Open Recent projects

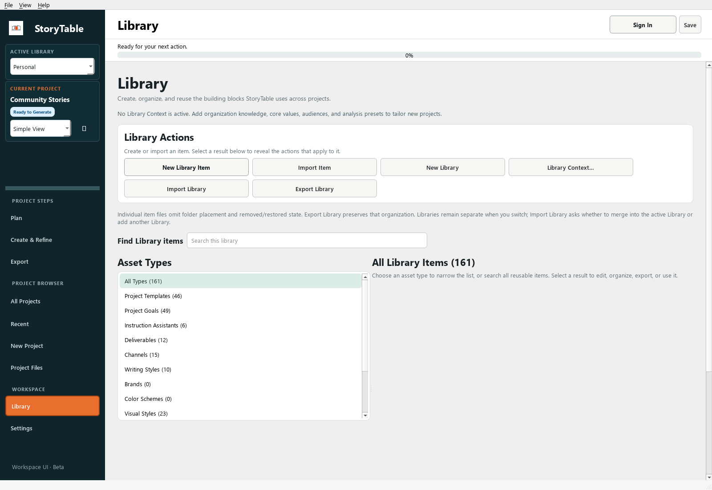point(53,324)
